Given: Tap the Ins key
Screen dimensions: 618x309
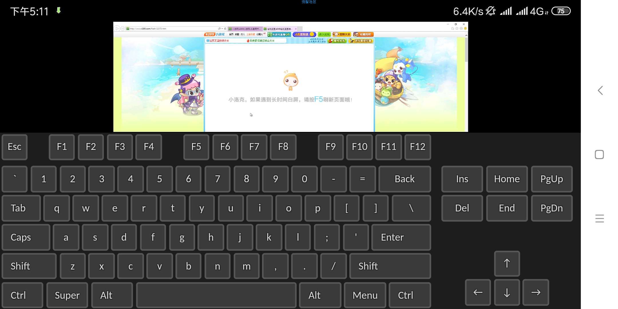Looking at the screenshot, I should (462, 179).
